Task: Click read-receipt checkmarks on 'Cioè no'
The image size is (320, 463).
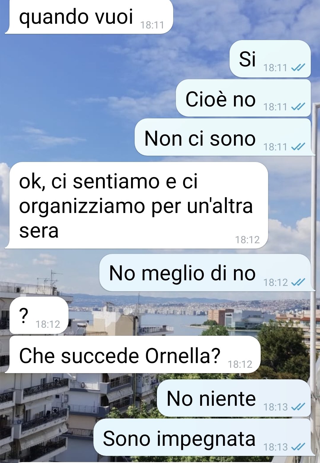Action: coord(298,106)
